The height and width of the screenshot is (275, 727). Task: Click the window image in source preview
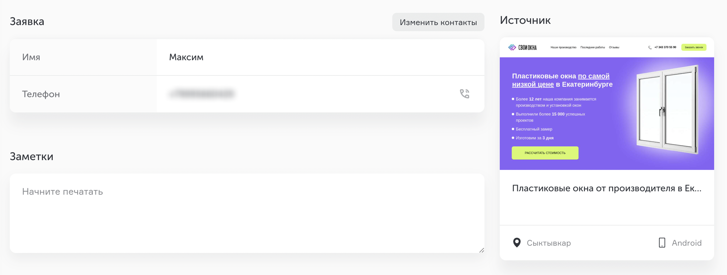(x=667, y=109)
